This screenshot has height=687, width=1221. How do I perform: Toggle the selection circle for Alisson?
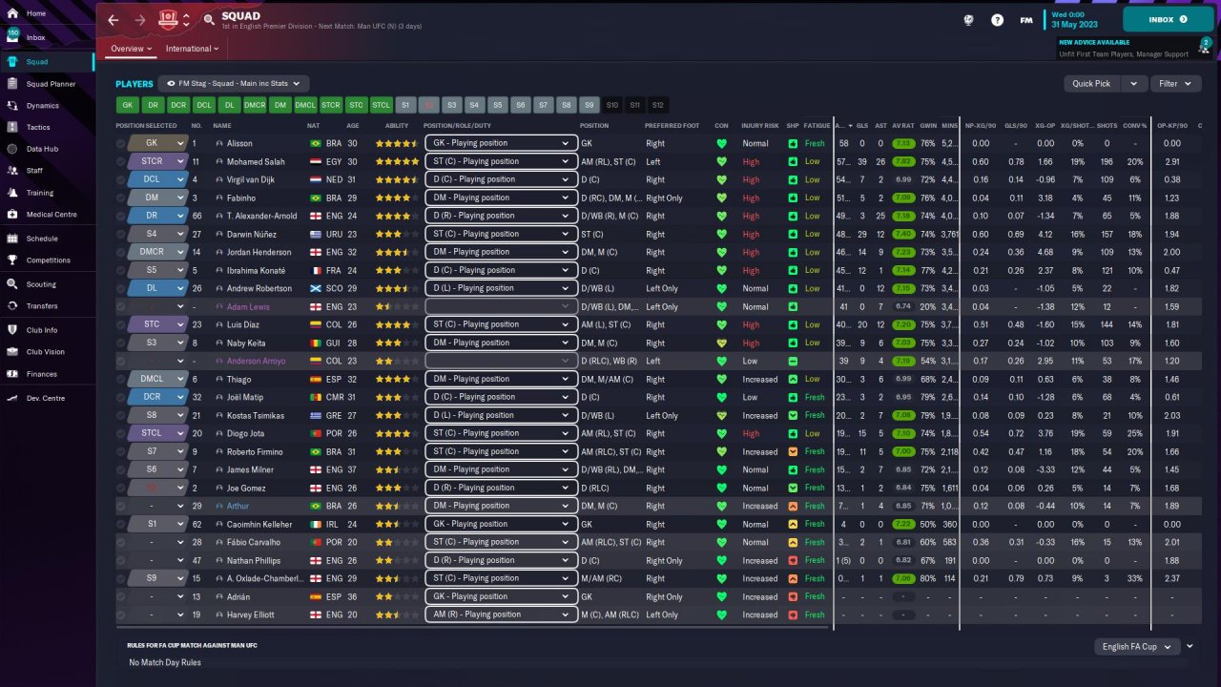pyautogui.click(x=121, y=144)
